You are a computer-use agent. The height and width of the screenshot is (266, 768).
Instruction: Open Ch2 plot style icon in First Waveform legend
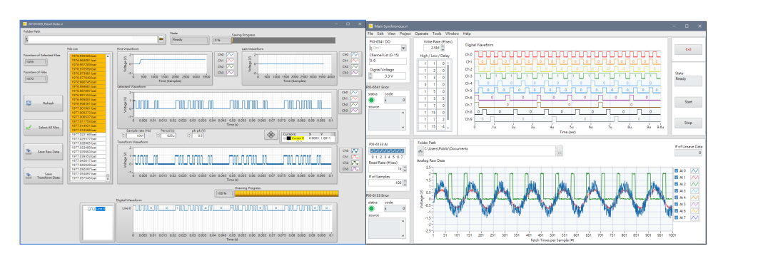point(231,66)
